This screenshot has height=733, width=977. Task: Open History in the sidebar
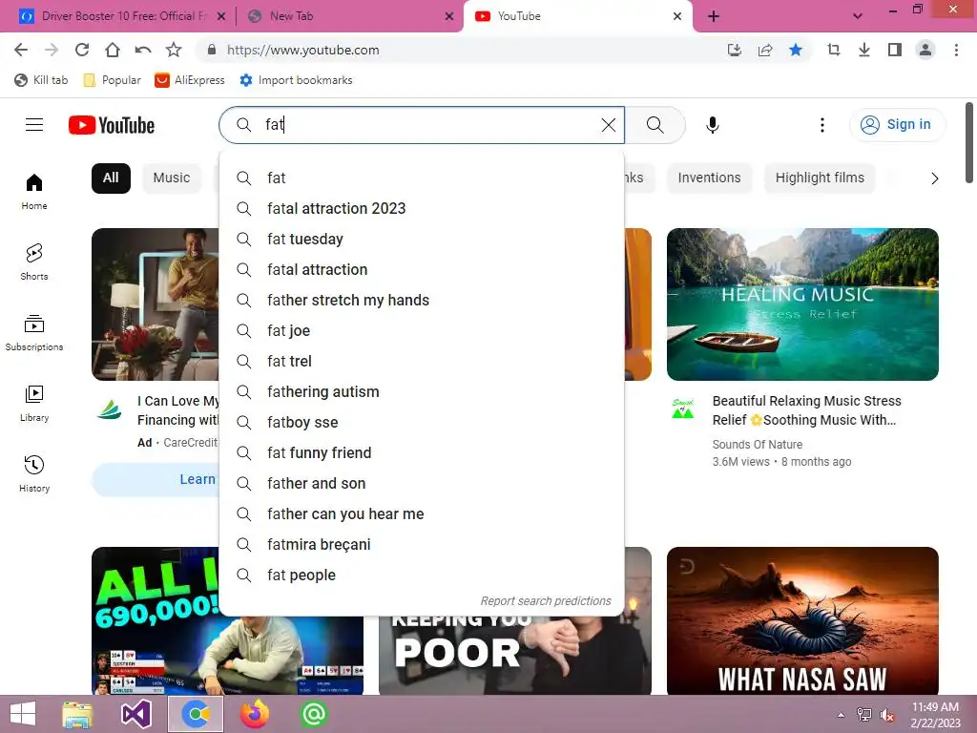34,473
